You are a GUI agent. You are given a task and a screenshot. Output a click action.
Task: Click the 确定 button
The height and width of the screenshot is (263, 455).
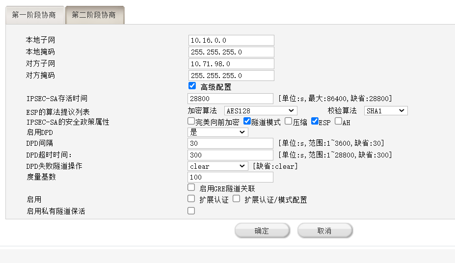(262, 231)
